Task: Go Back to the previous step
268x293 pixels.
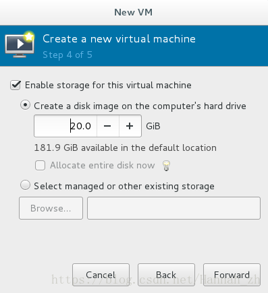Action: point(166,275)
